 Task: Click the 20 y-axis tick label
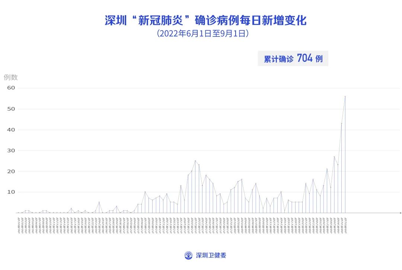tap(10, 171)
